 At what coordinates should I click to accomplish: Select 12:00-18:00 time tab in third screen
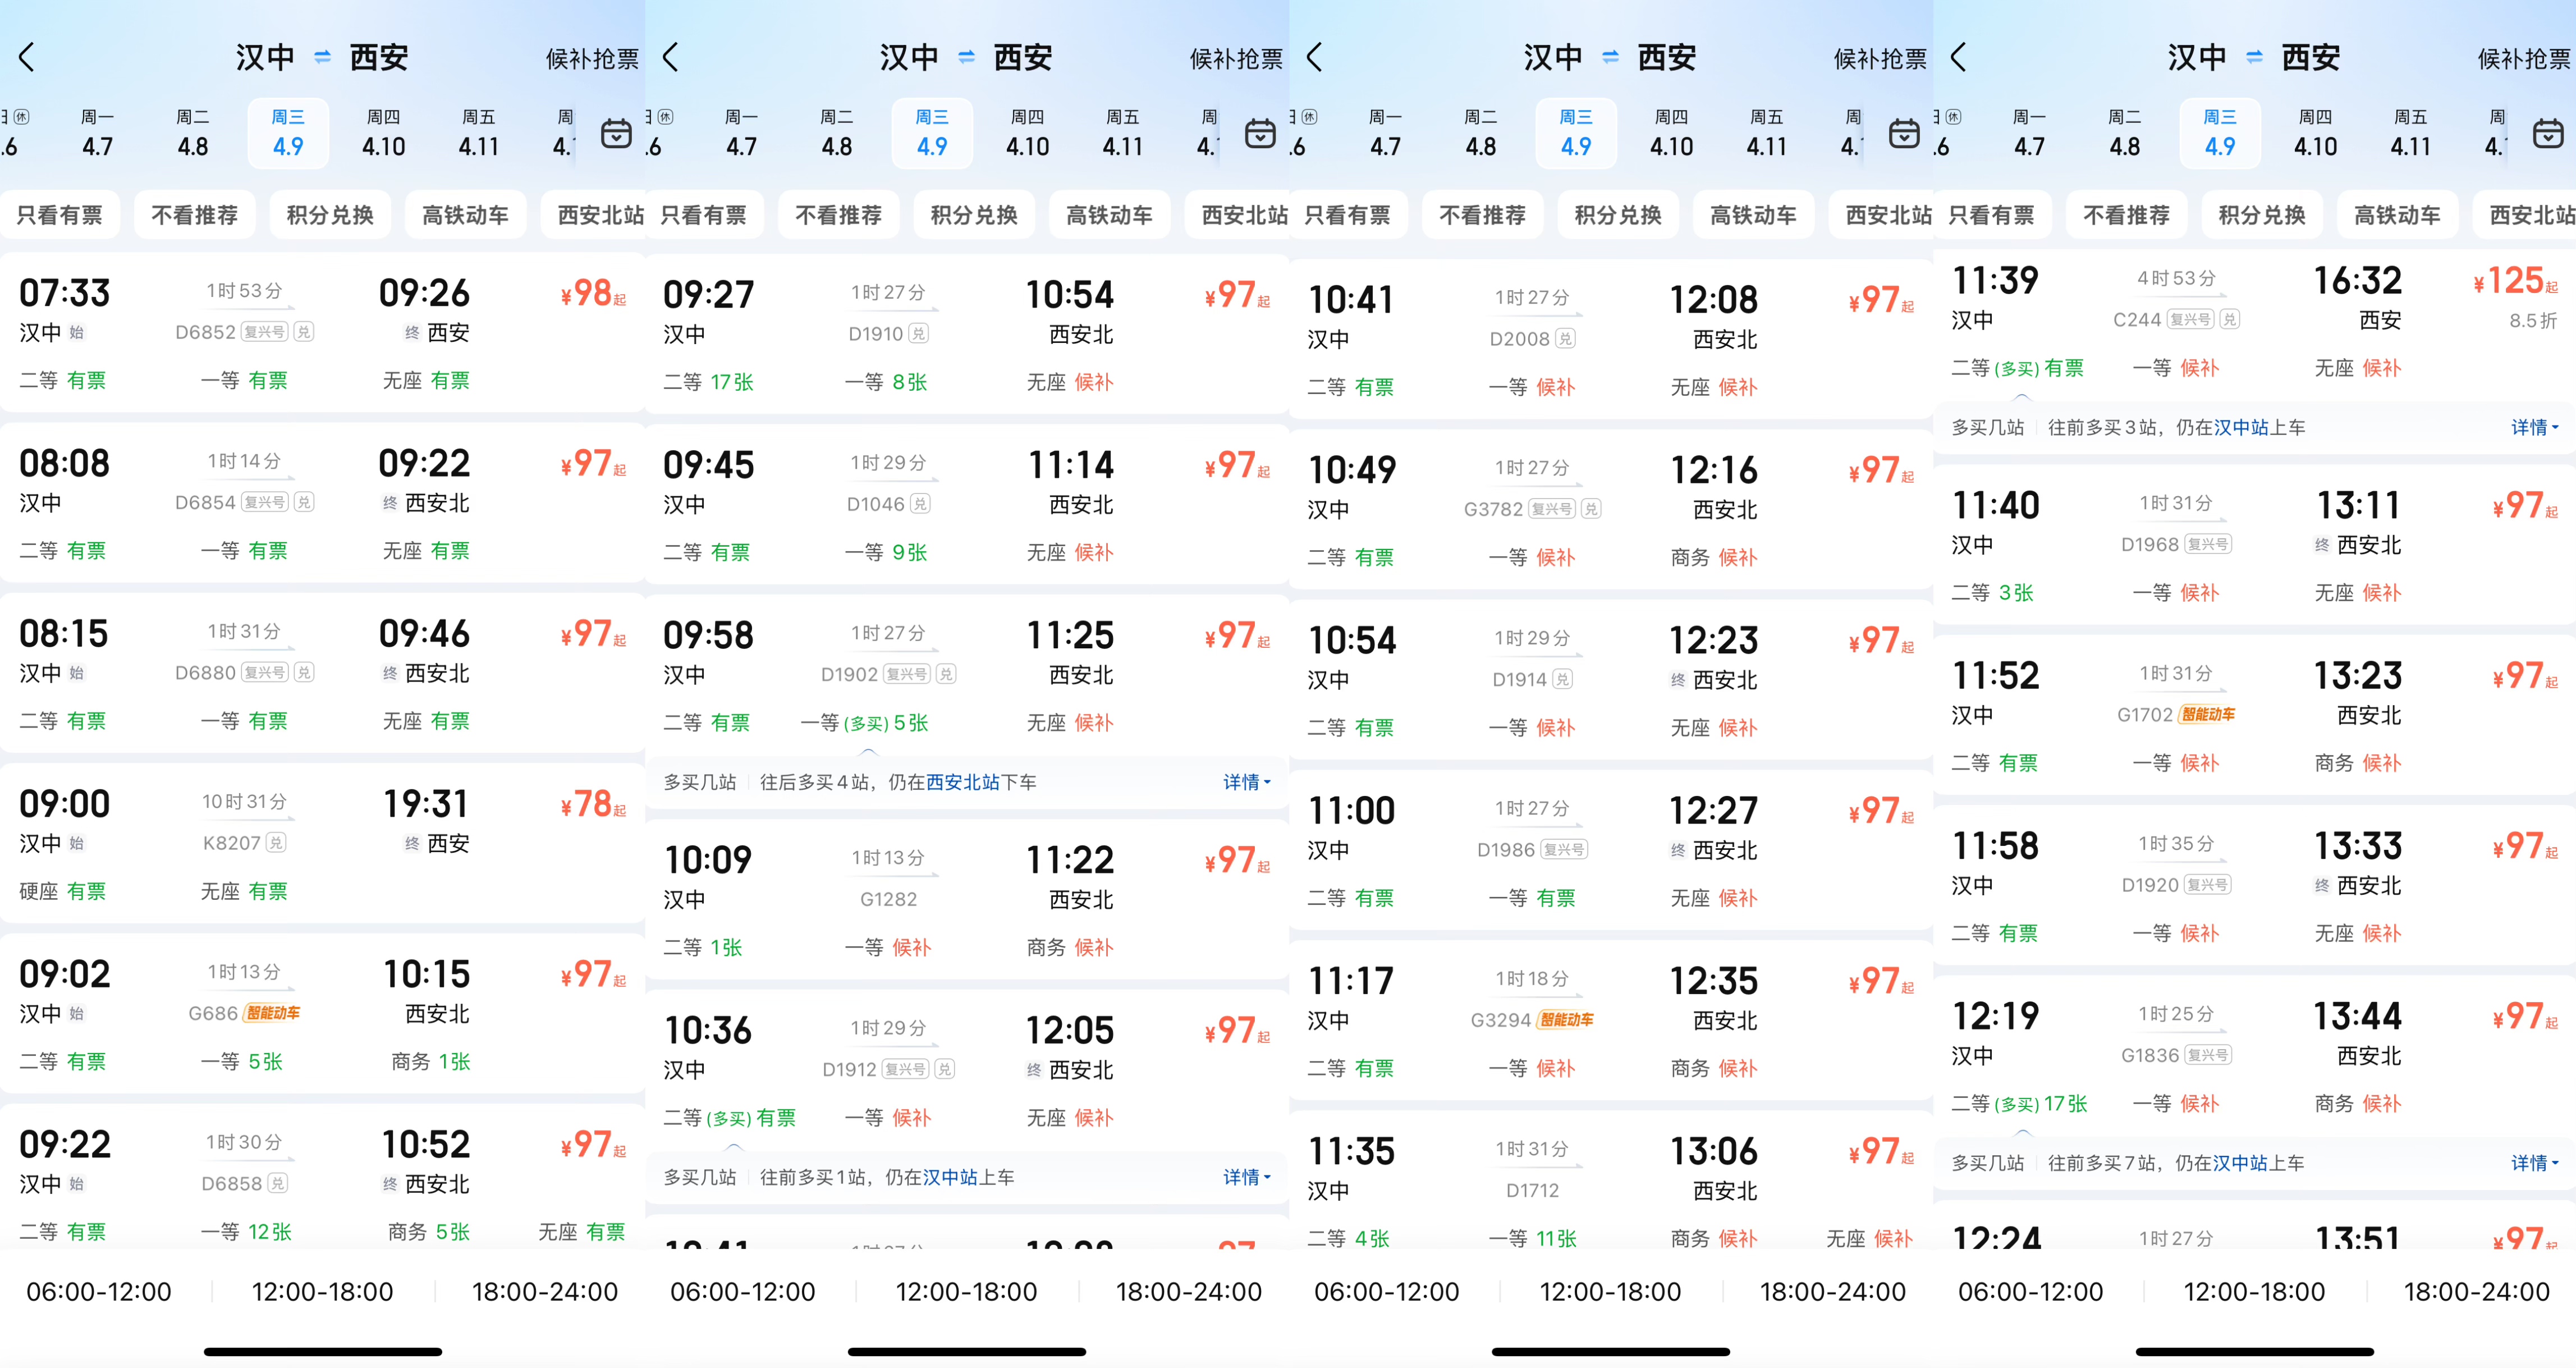(1610, 1292)
